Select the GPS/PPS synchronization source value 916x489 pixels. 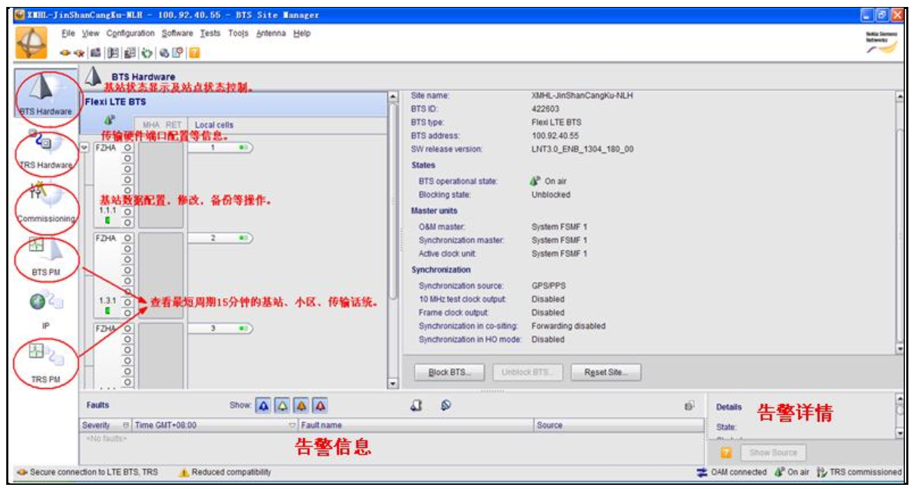click(549, 286)
